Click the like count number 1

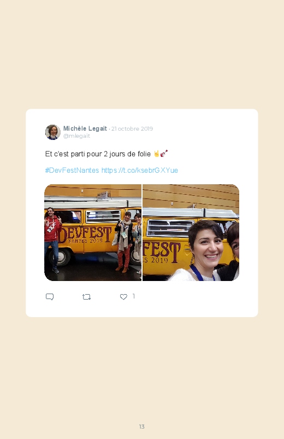133,296
